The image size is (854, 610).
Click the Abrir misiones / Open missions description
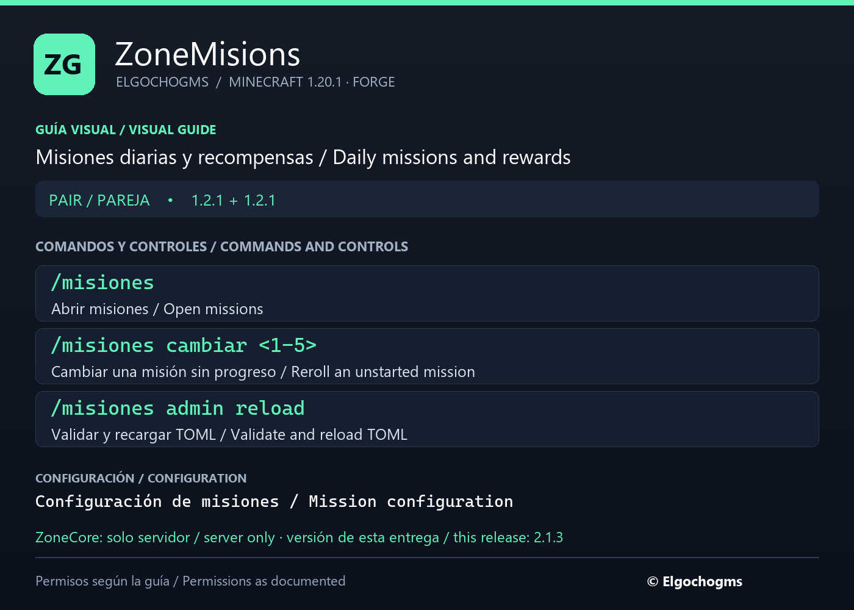(x=157, y=309)
